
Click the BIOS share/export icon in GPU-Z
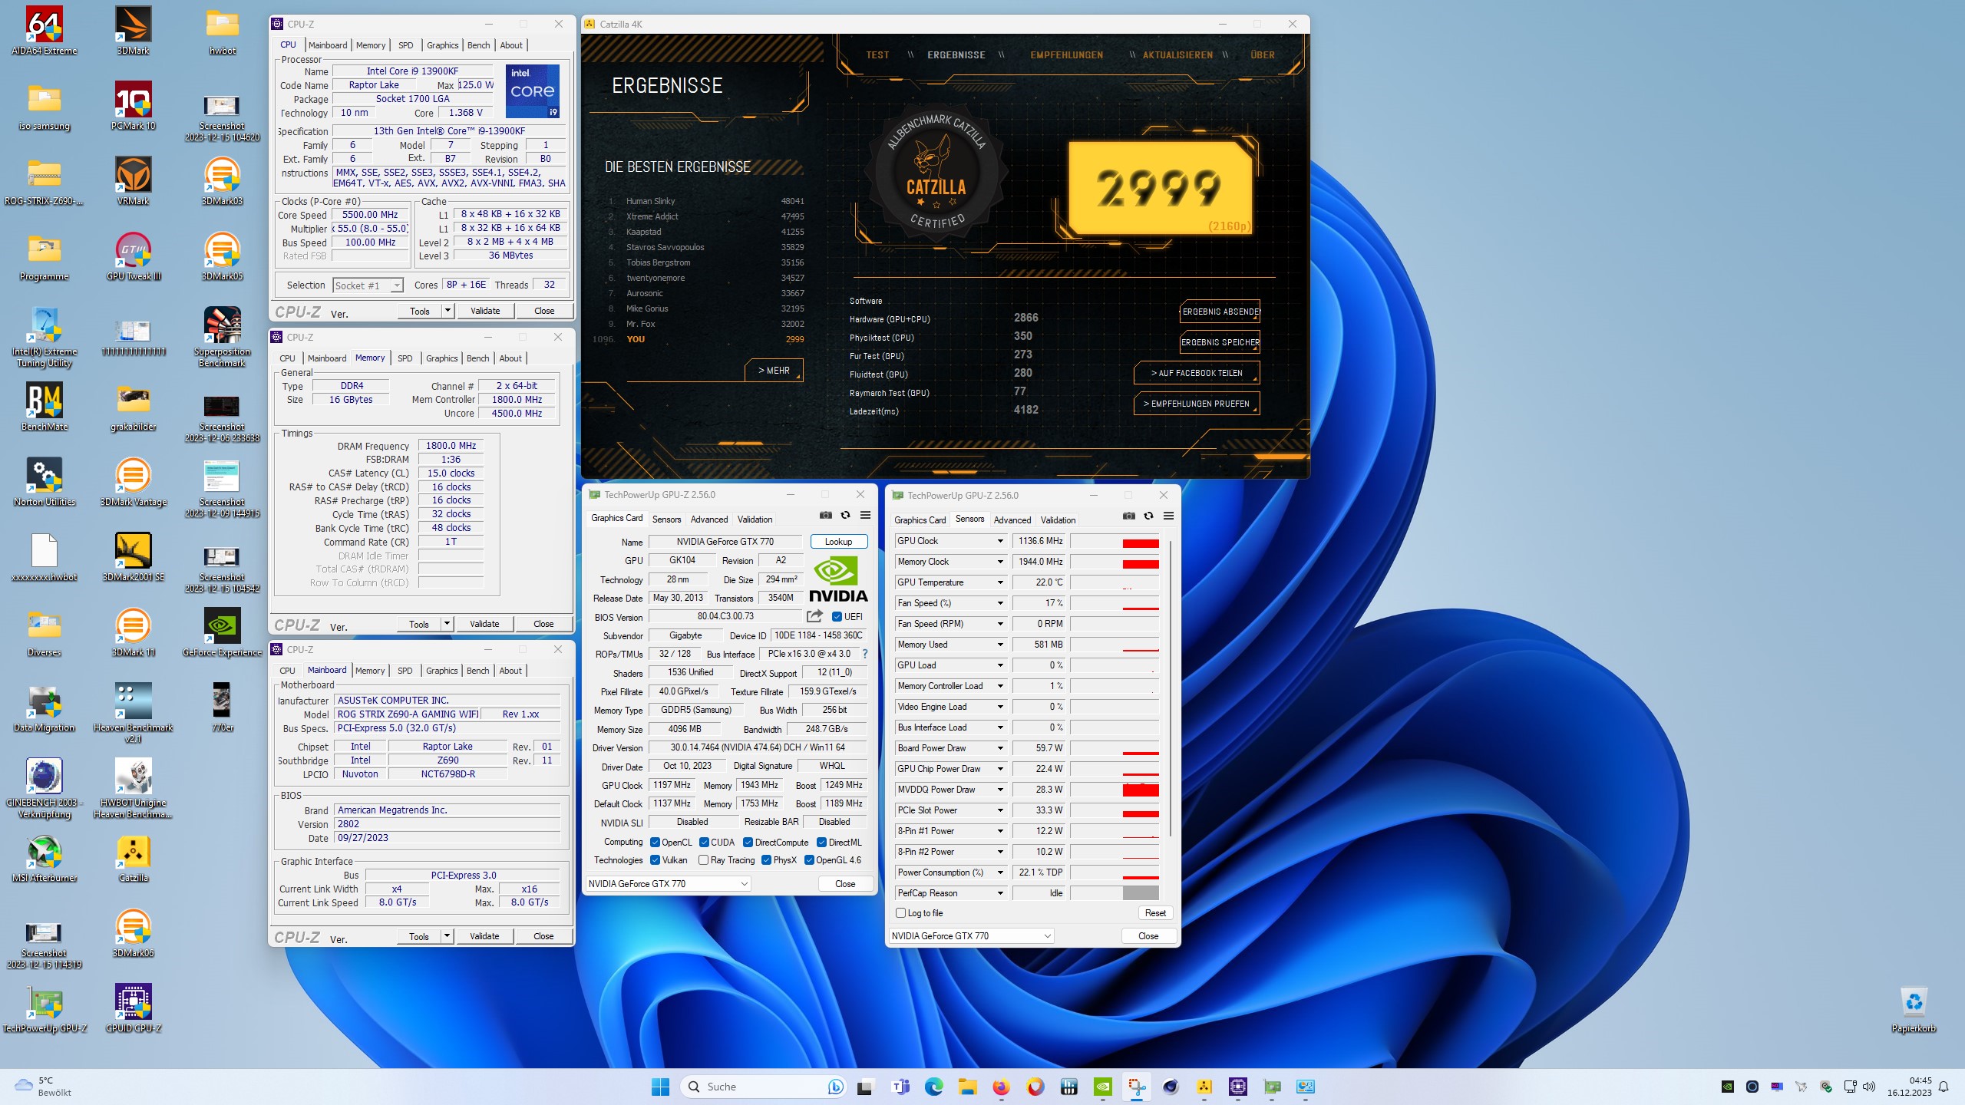coord(814,616)
